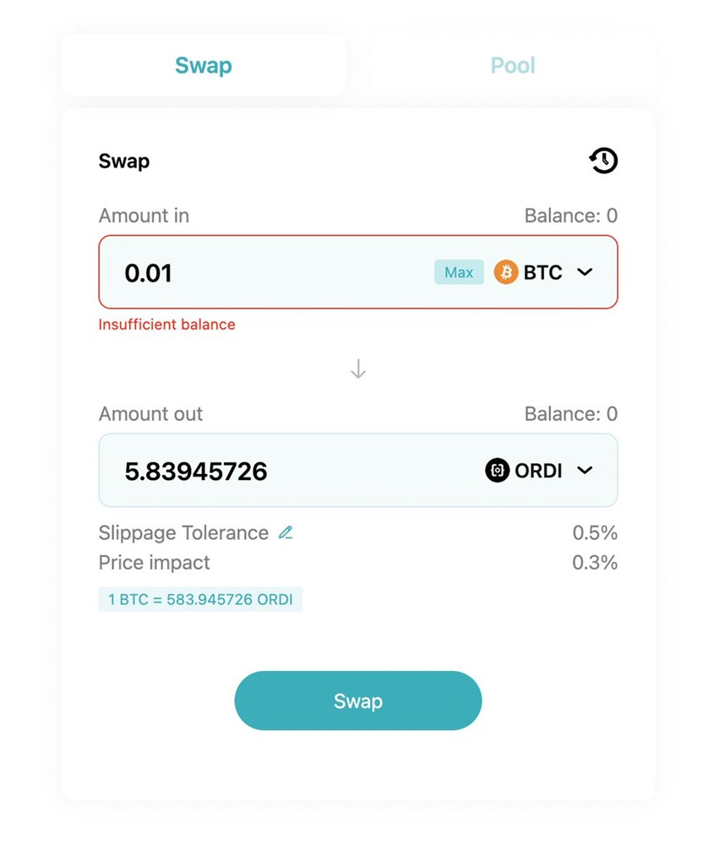703x845 pixels.
Task: Click the orange Bitcoin coin icon
Action: 505,272
